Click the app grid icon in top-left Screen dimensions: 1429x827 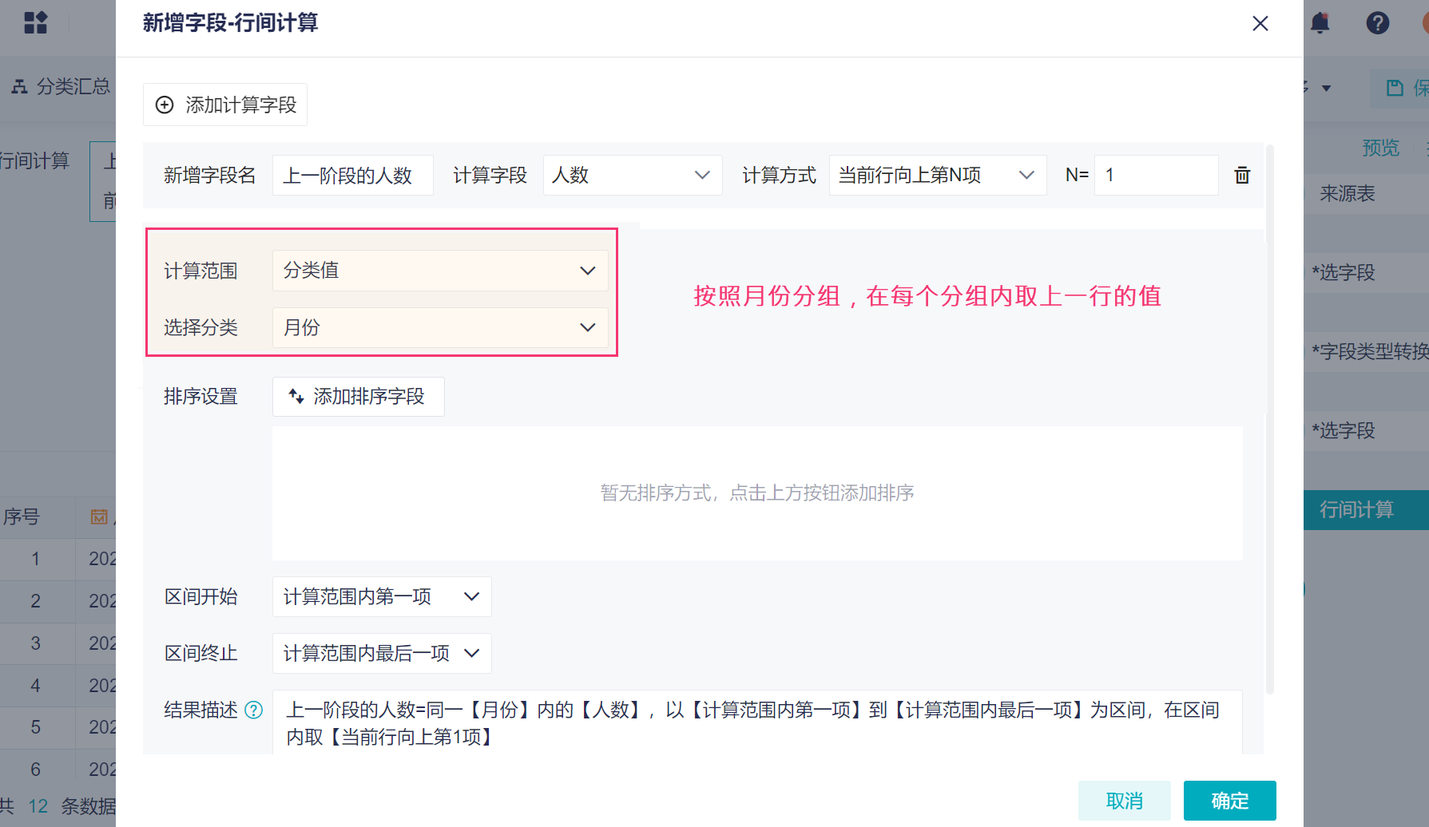[36, 23]
